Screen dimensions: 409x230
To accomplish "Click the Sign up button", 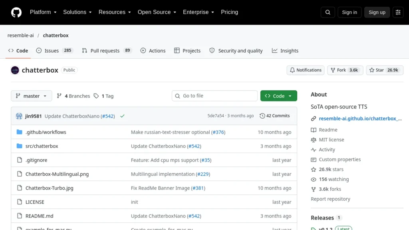I will (377, 12).
